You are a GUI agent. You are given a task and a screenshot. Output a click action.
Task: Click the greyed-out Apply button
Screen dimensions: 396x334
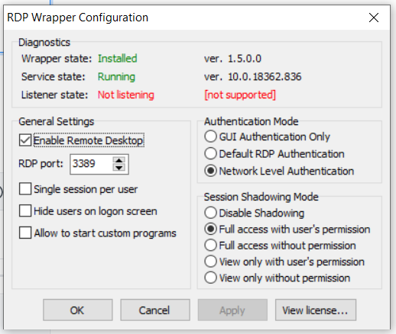pyautogui.click(x=232, y=310)
